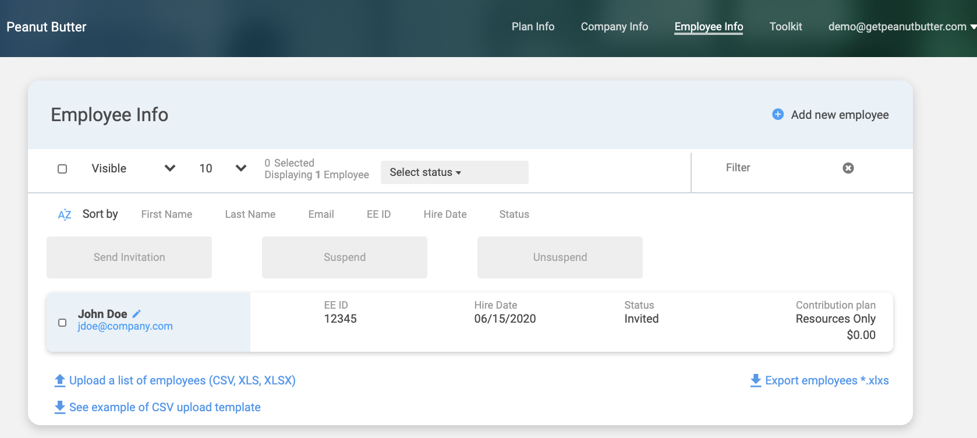Go to the Plan Info tab

(x=533, y=27)
